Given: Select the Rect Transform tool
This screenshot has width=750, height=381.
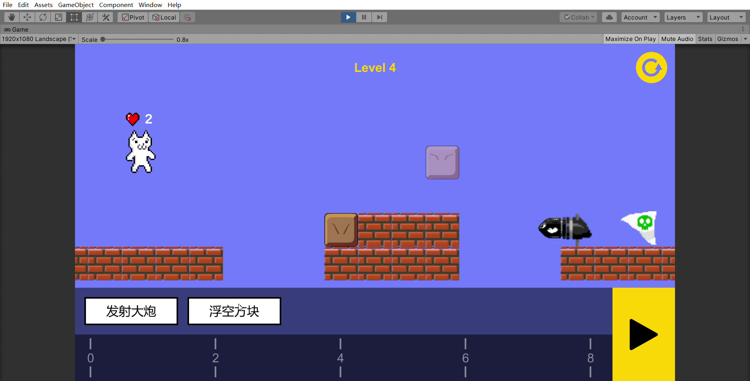Looking at the screenshot, I should [x=74, y=17].
